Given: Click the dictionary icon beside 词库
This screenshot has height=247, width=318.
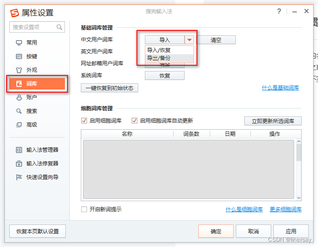Looking at the screenshot, I should click(x=19, y=84).
